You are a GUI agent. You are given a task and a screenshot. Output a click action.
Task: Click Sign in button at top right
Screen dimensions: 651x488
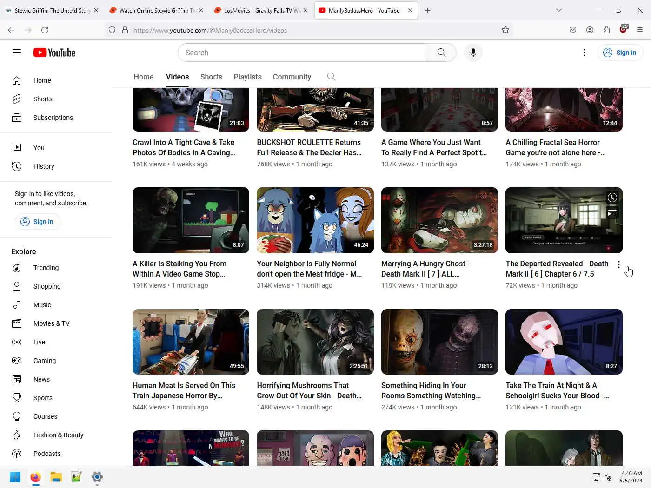pos(620,53)
